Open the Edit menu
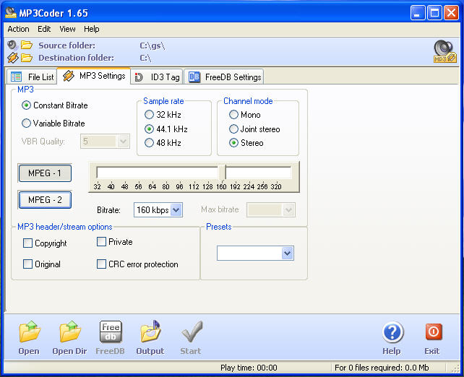The image size is (464, 377). point(44,29)
